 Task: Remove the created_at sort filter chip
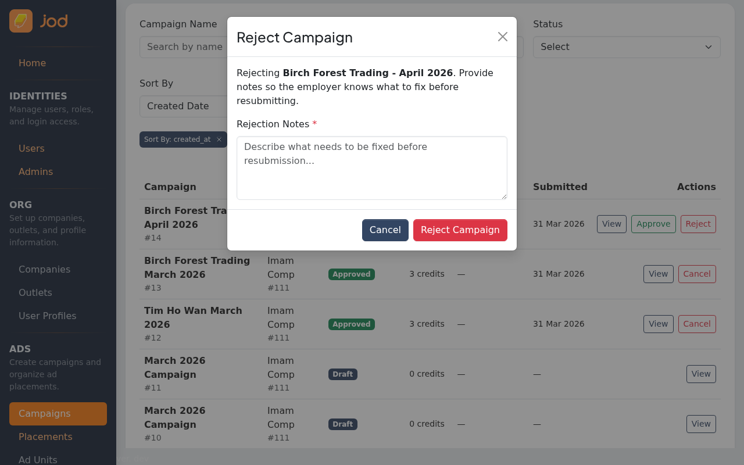point(219,139)
